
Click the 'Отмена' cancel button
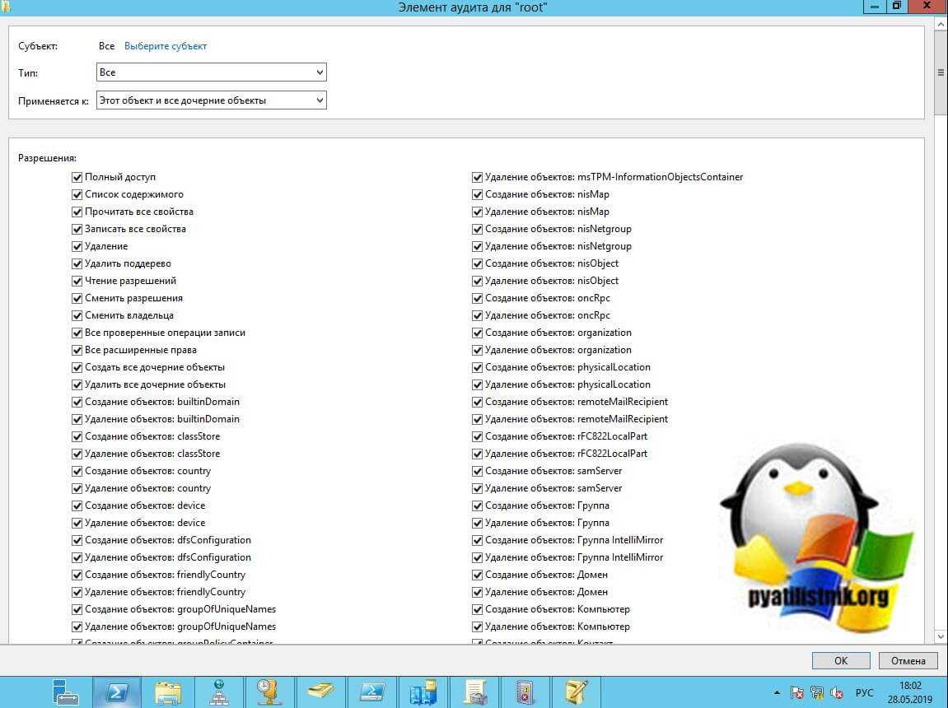point(908,660)
